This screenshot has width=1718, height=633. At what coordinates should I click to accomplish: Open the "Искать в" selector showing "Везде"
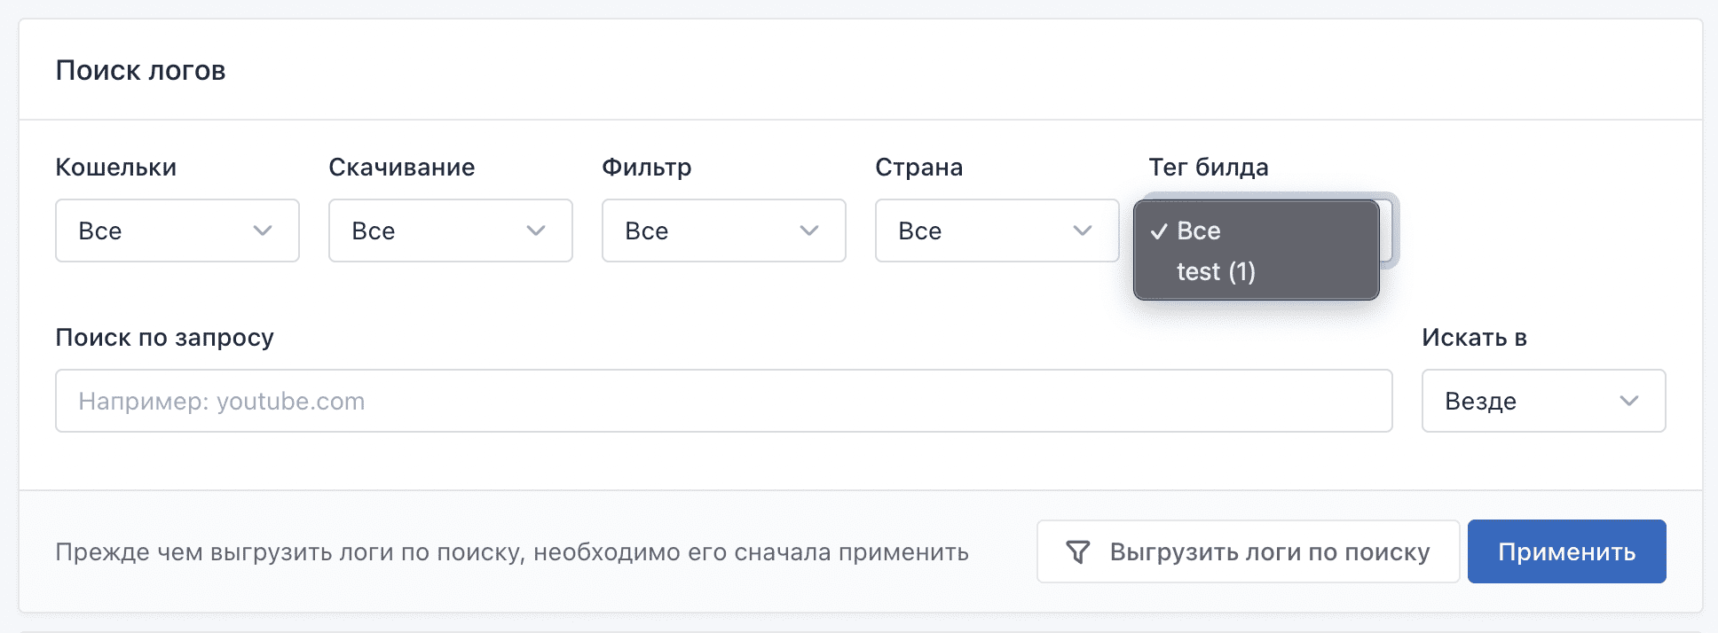click(x=1543, y=401)
